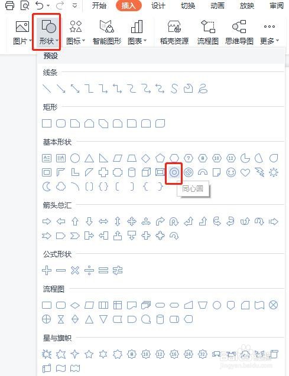Expand the Picture (图片) dropdown arrow

pyautogui.click(x=31, y=41)
